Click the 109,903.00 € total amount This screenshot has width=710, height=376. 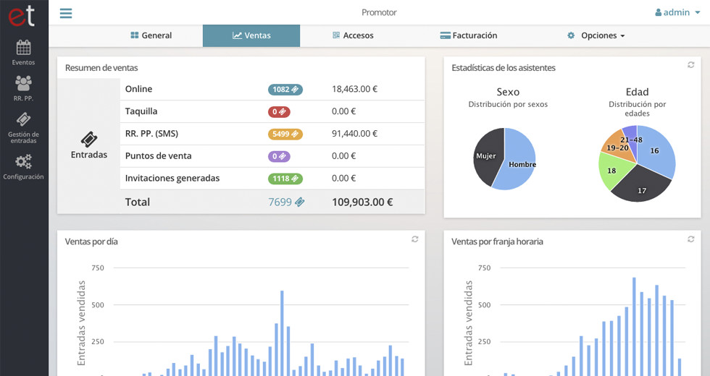362,202
